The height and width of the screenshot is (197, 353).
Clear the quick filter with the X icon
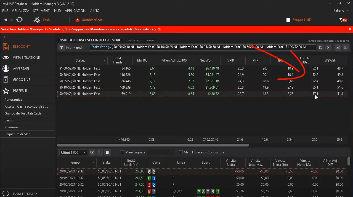tap(328, 47)
